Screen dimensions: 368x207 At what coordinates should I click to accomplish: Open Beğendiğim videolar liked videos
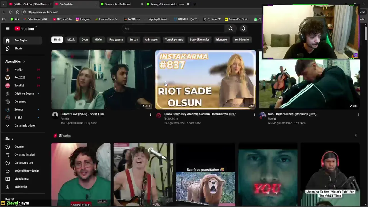click(x=23, y=171)
